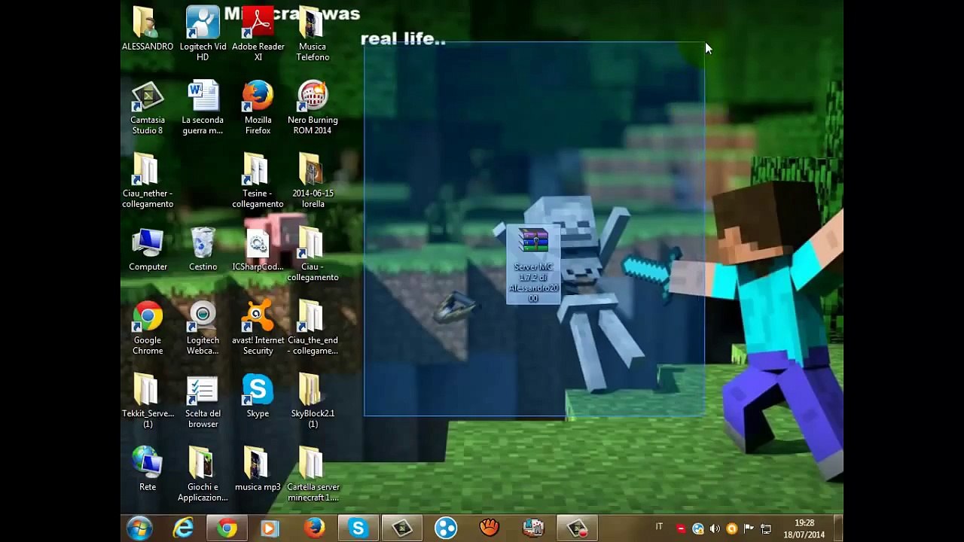Switch to Google Chrome in taskbar
964x542 pixels.
coord(227,528)
